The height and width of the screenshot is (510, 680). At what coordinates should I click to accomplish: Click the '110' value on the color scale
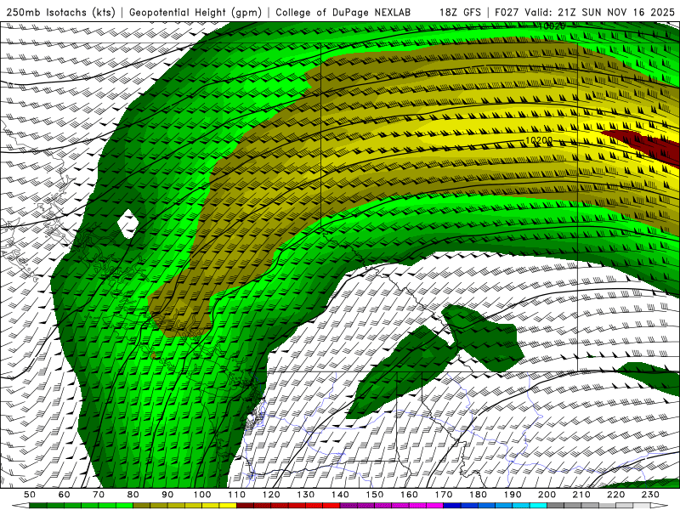click(x=237, y=495)
